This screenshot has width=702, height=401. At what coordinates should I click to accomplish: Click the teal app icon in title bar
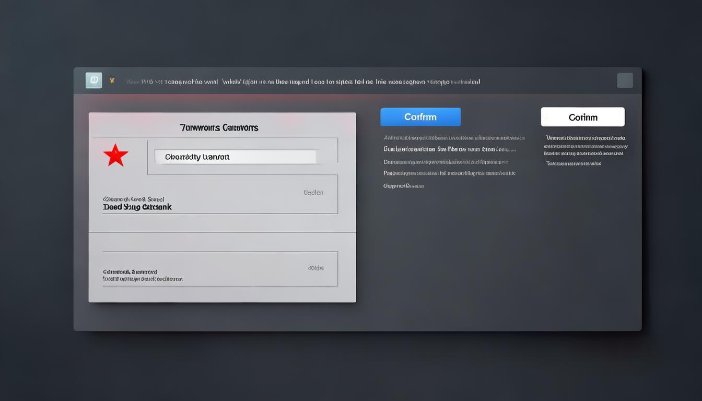[93, 80]
